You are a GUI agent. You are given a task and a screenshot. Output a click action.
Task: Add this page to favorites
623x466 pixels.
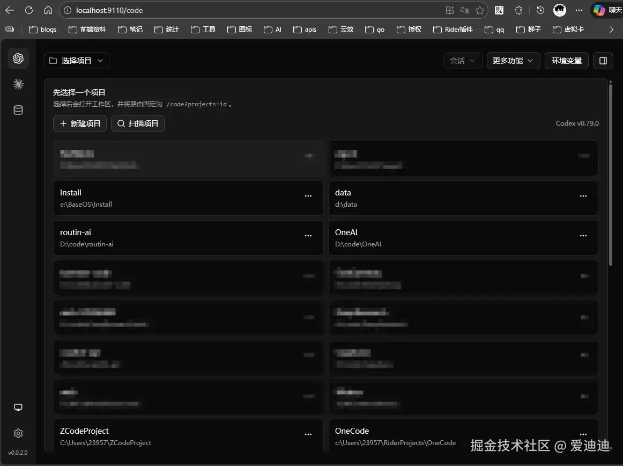coord(480,10)
